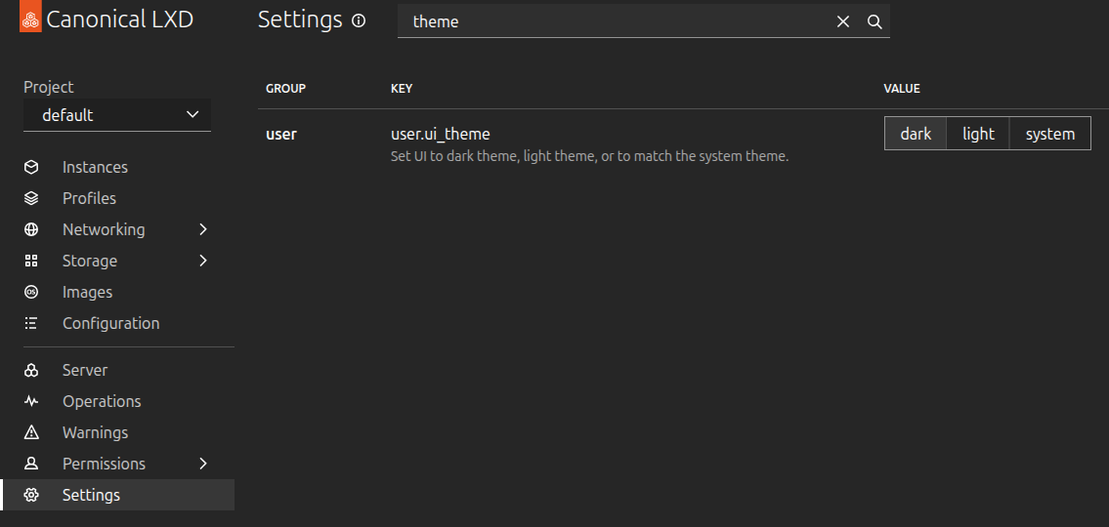This screenshot has height=527, width=1109.
Task: Expand the Storage submenu chevron
Action: pos(203,261)
